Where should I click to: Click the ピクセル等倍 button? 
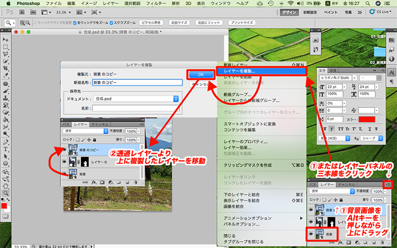pos(151,23)
